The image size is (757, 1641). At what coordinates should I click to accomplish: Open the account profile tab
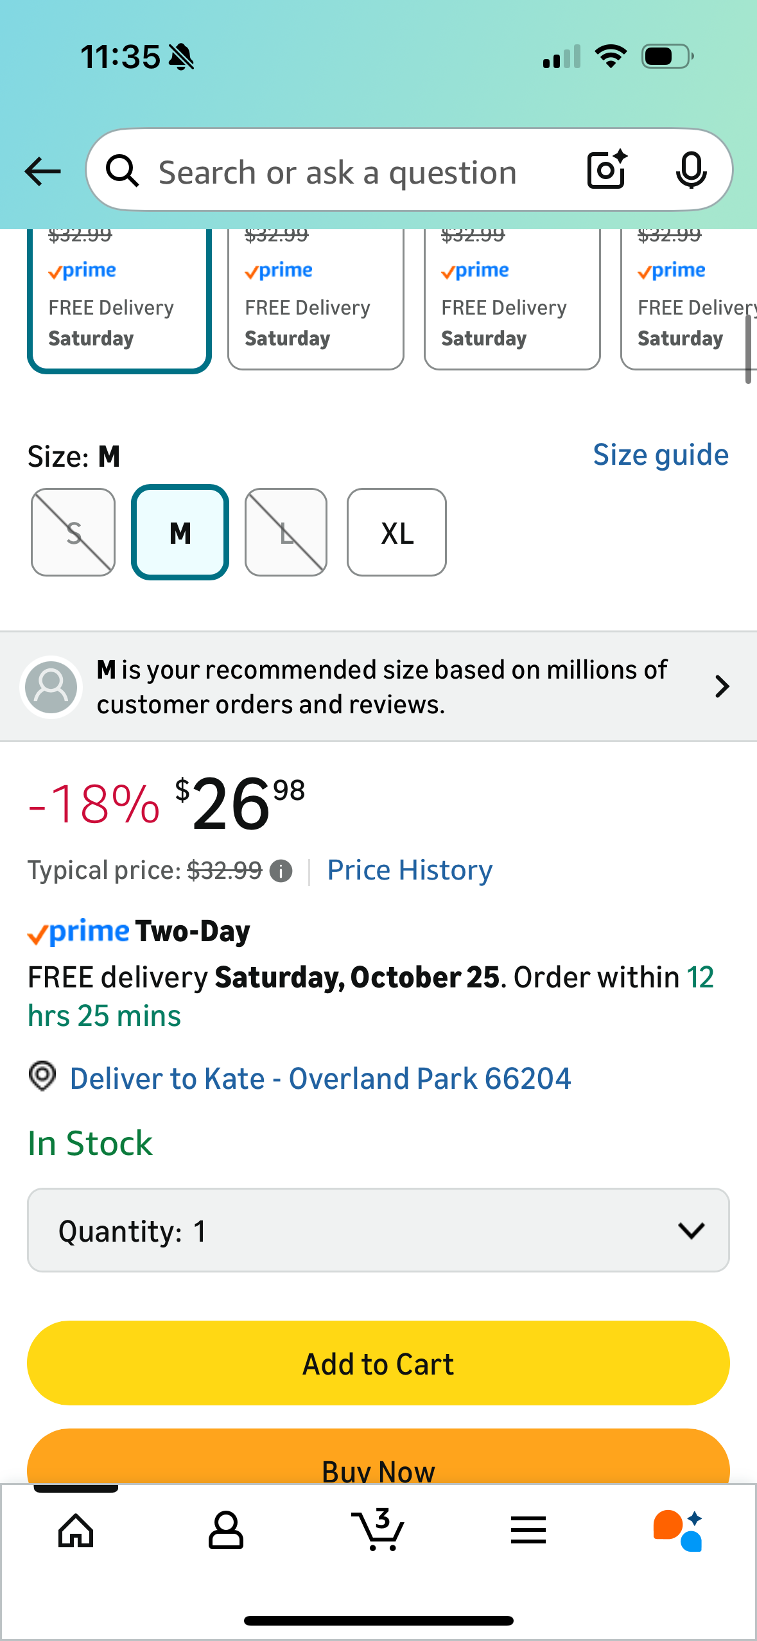226,1531
